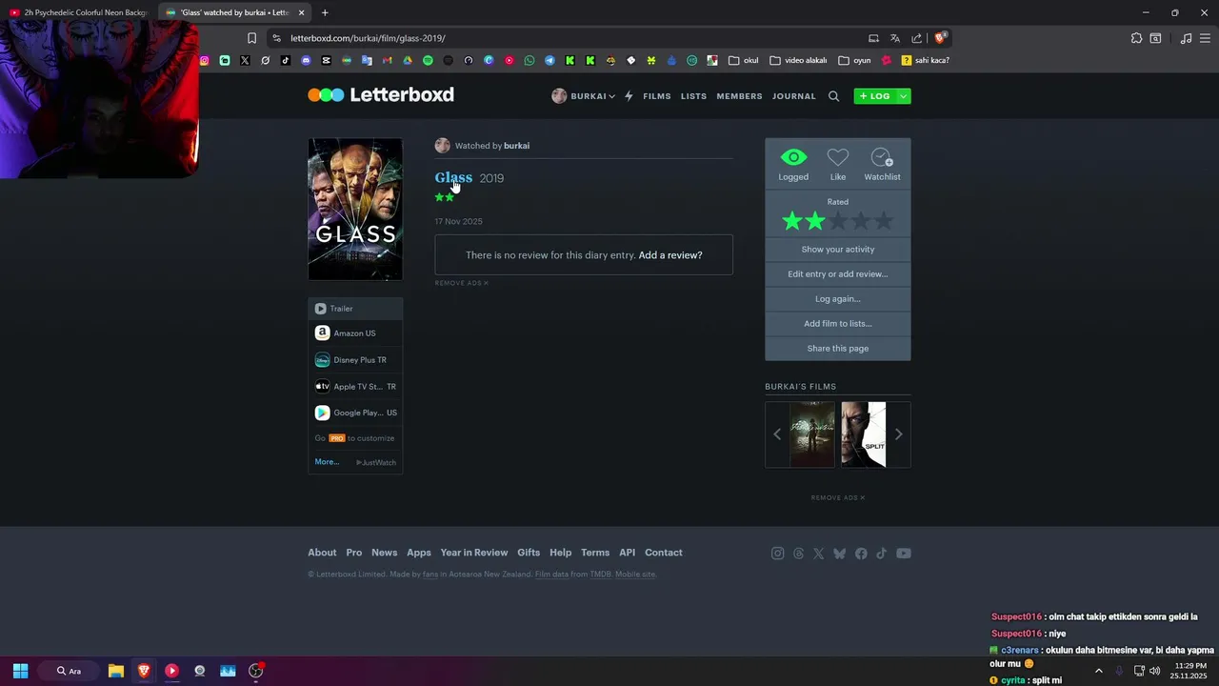Image resolution: width=1219 pixels, height=686 pixels.
Task: Bookmark this page with the bookmark icon
Action: [251, 38]
